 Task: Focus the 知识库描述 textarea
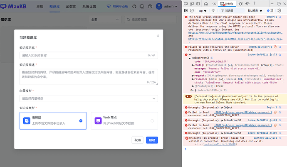pos(89,77)
